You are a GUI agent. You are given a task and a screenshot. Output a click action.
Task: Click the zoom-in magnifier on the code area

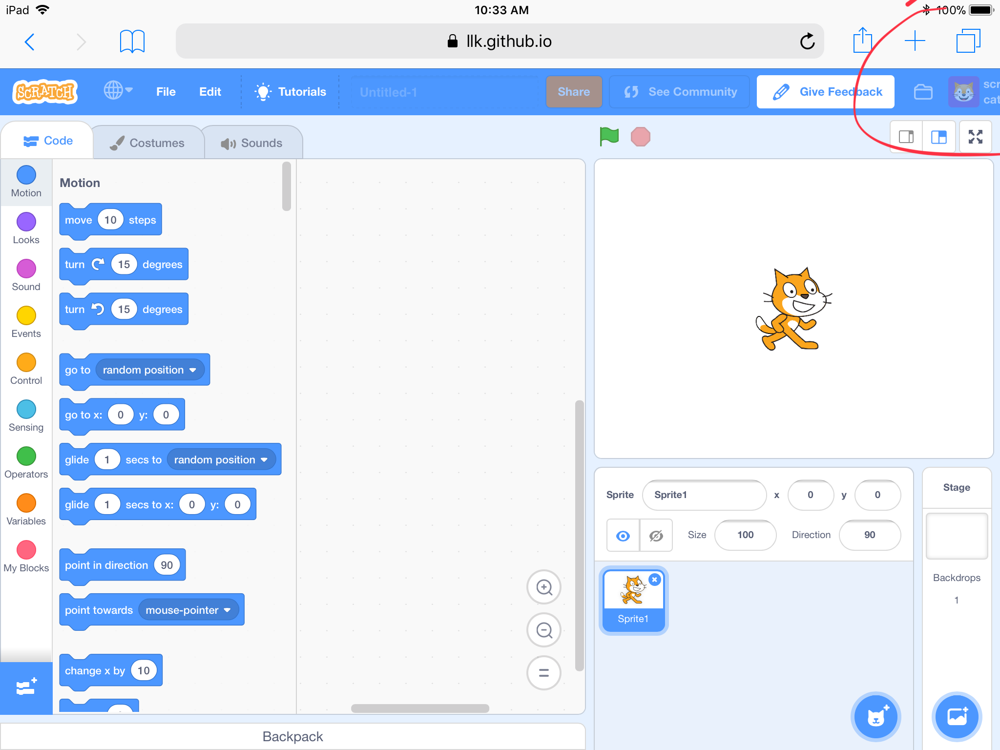[544, 587]
